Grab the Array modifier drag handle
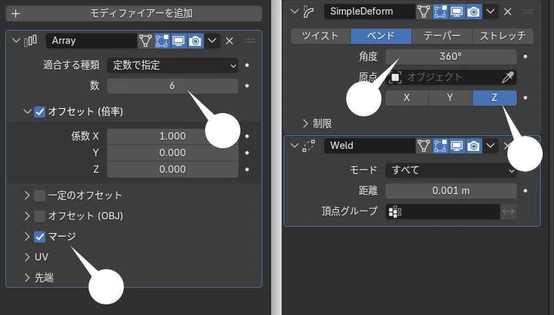 coord(250,41)
